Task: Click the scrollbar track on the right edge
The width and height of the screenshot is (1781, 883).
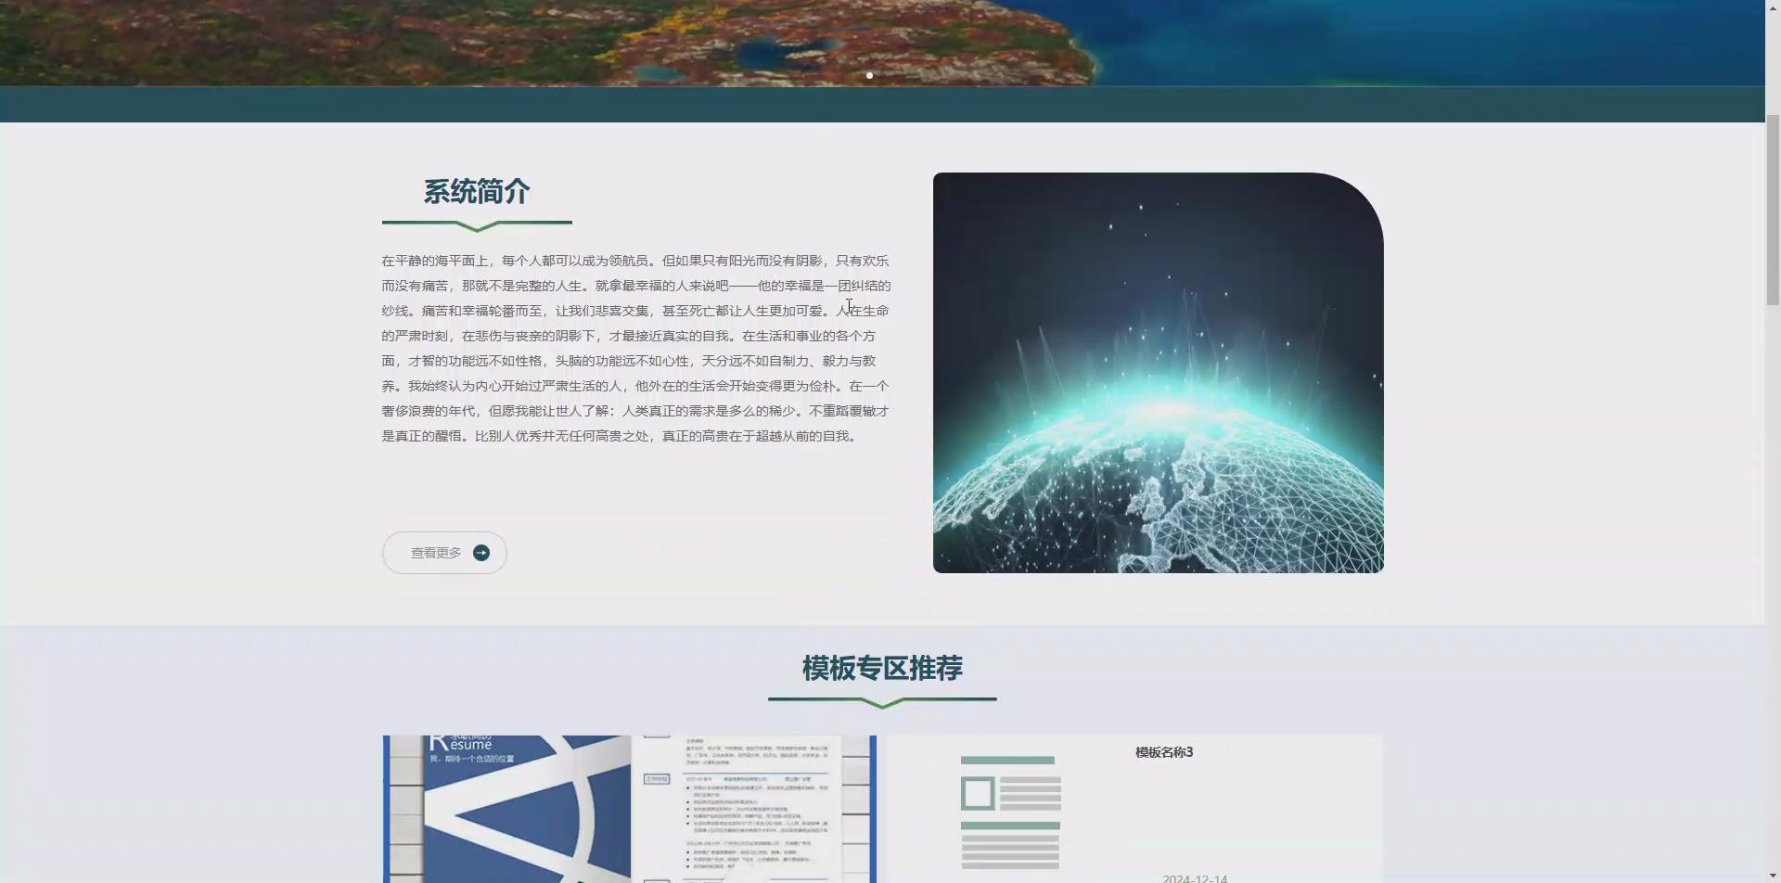Action: 1773,464
